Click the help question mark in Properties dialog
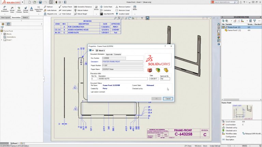 click(165, 46)
